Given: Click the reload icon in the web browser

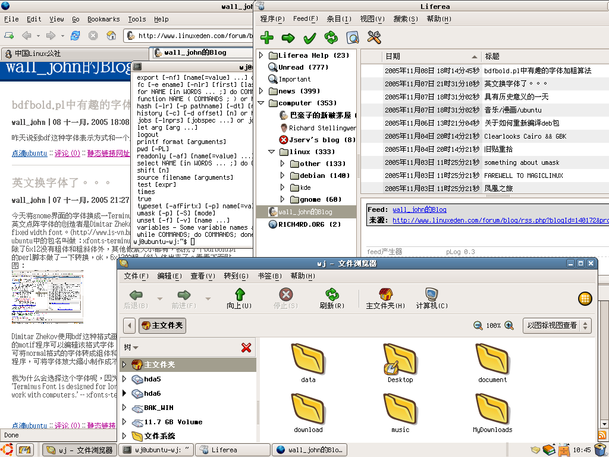Looking at the screenshot, I should click(x=76, y=36).
